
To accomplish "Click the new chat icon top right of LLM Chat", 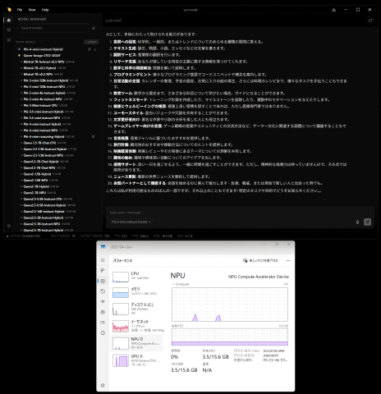I will pos(370,21).
